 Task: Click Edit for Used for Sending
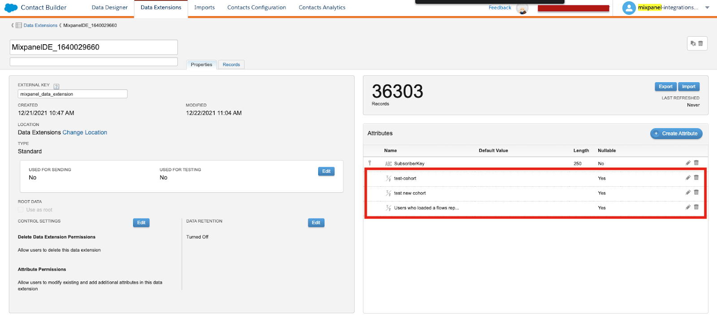coord(326,172)
